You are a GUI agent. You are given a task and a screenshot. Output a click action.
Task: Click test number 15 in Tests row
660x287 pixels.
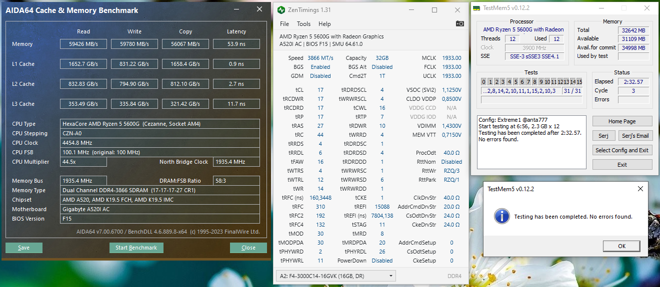(579, 82)
